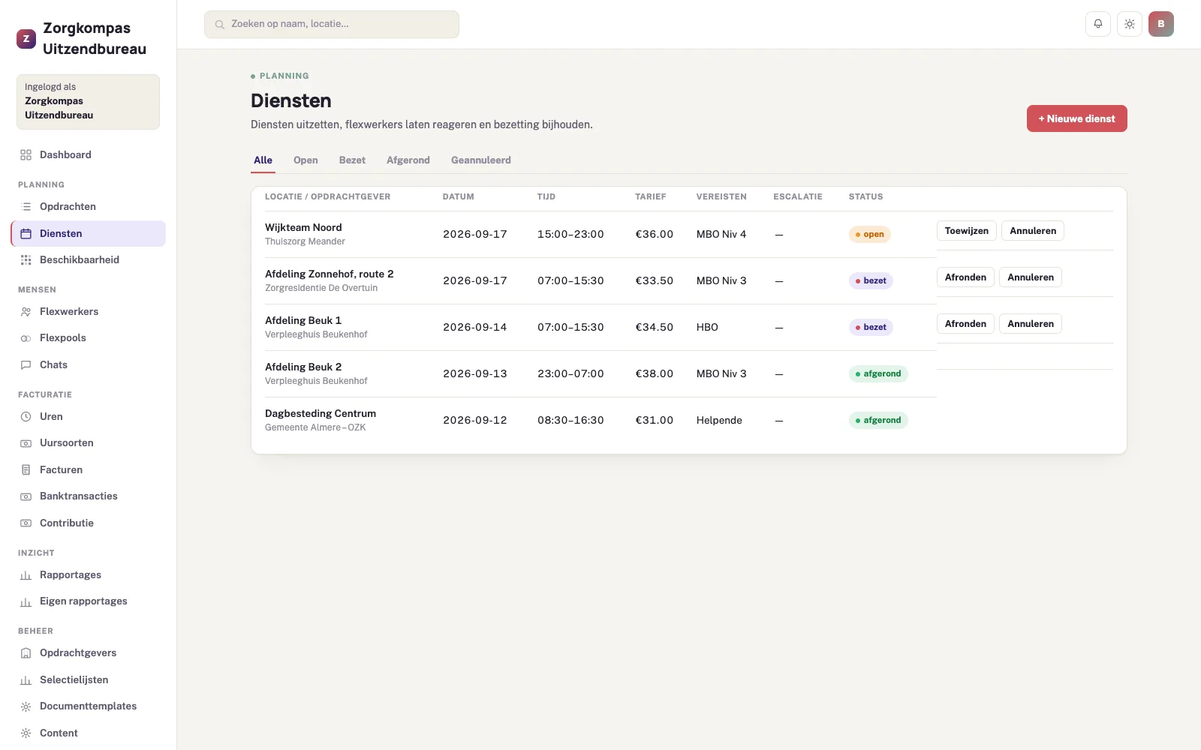Click the Documenttemplates gear icon

coord(26,706)
